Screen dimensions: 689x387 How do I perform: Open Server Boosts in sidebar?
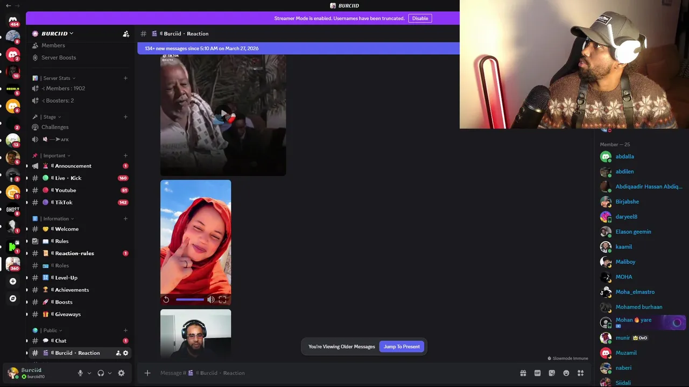80,58
